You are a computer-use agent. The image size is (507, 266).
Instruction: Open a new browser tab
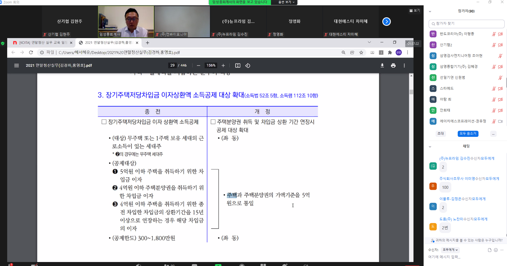point(147,43)
